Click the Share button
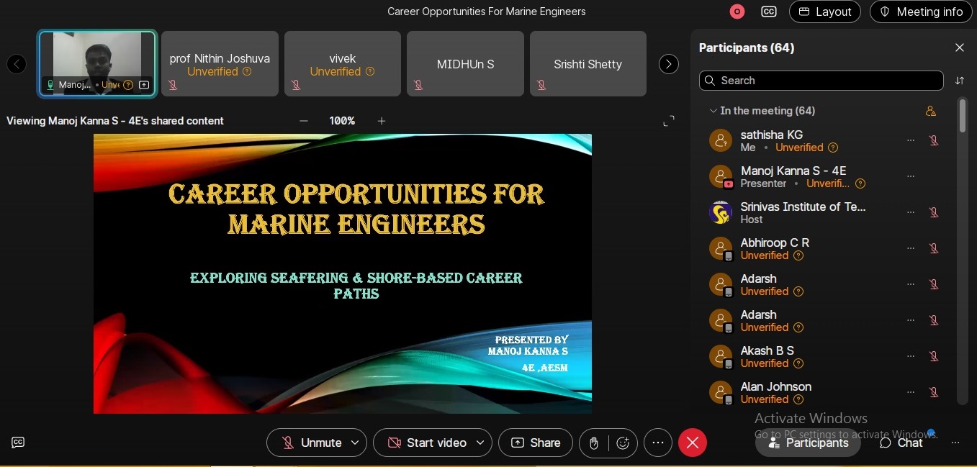This screenshot has height=467, width=977. 536,443
